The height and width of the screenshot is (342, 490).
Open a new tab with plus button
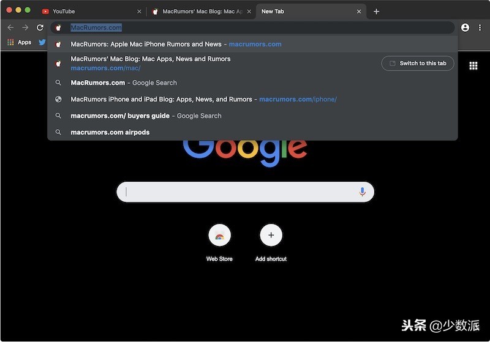coord(376,12)
